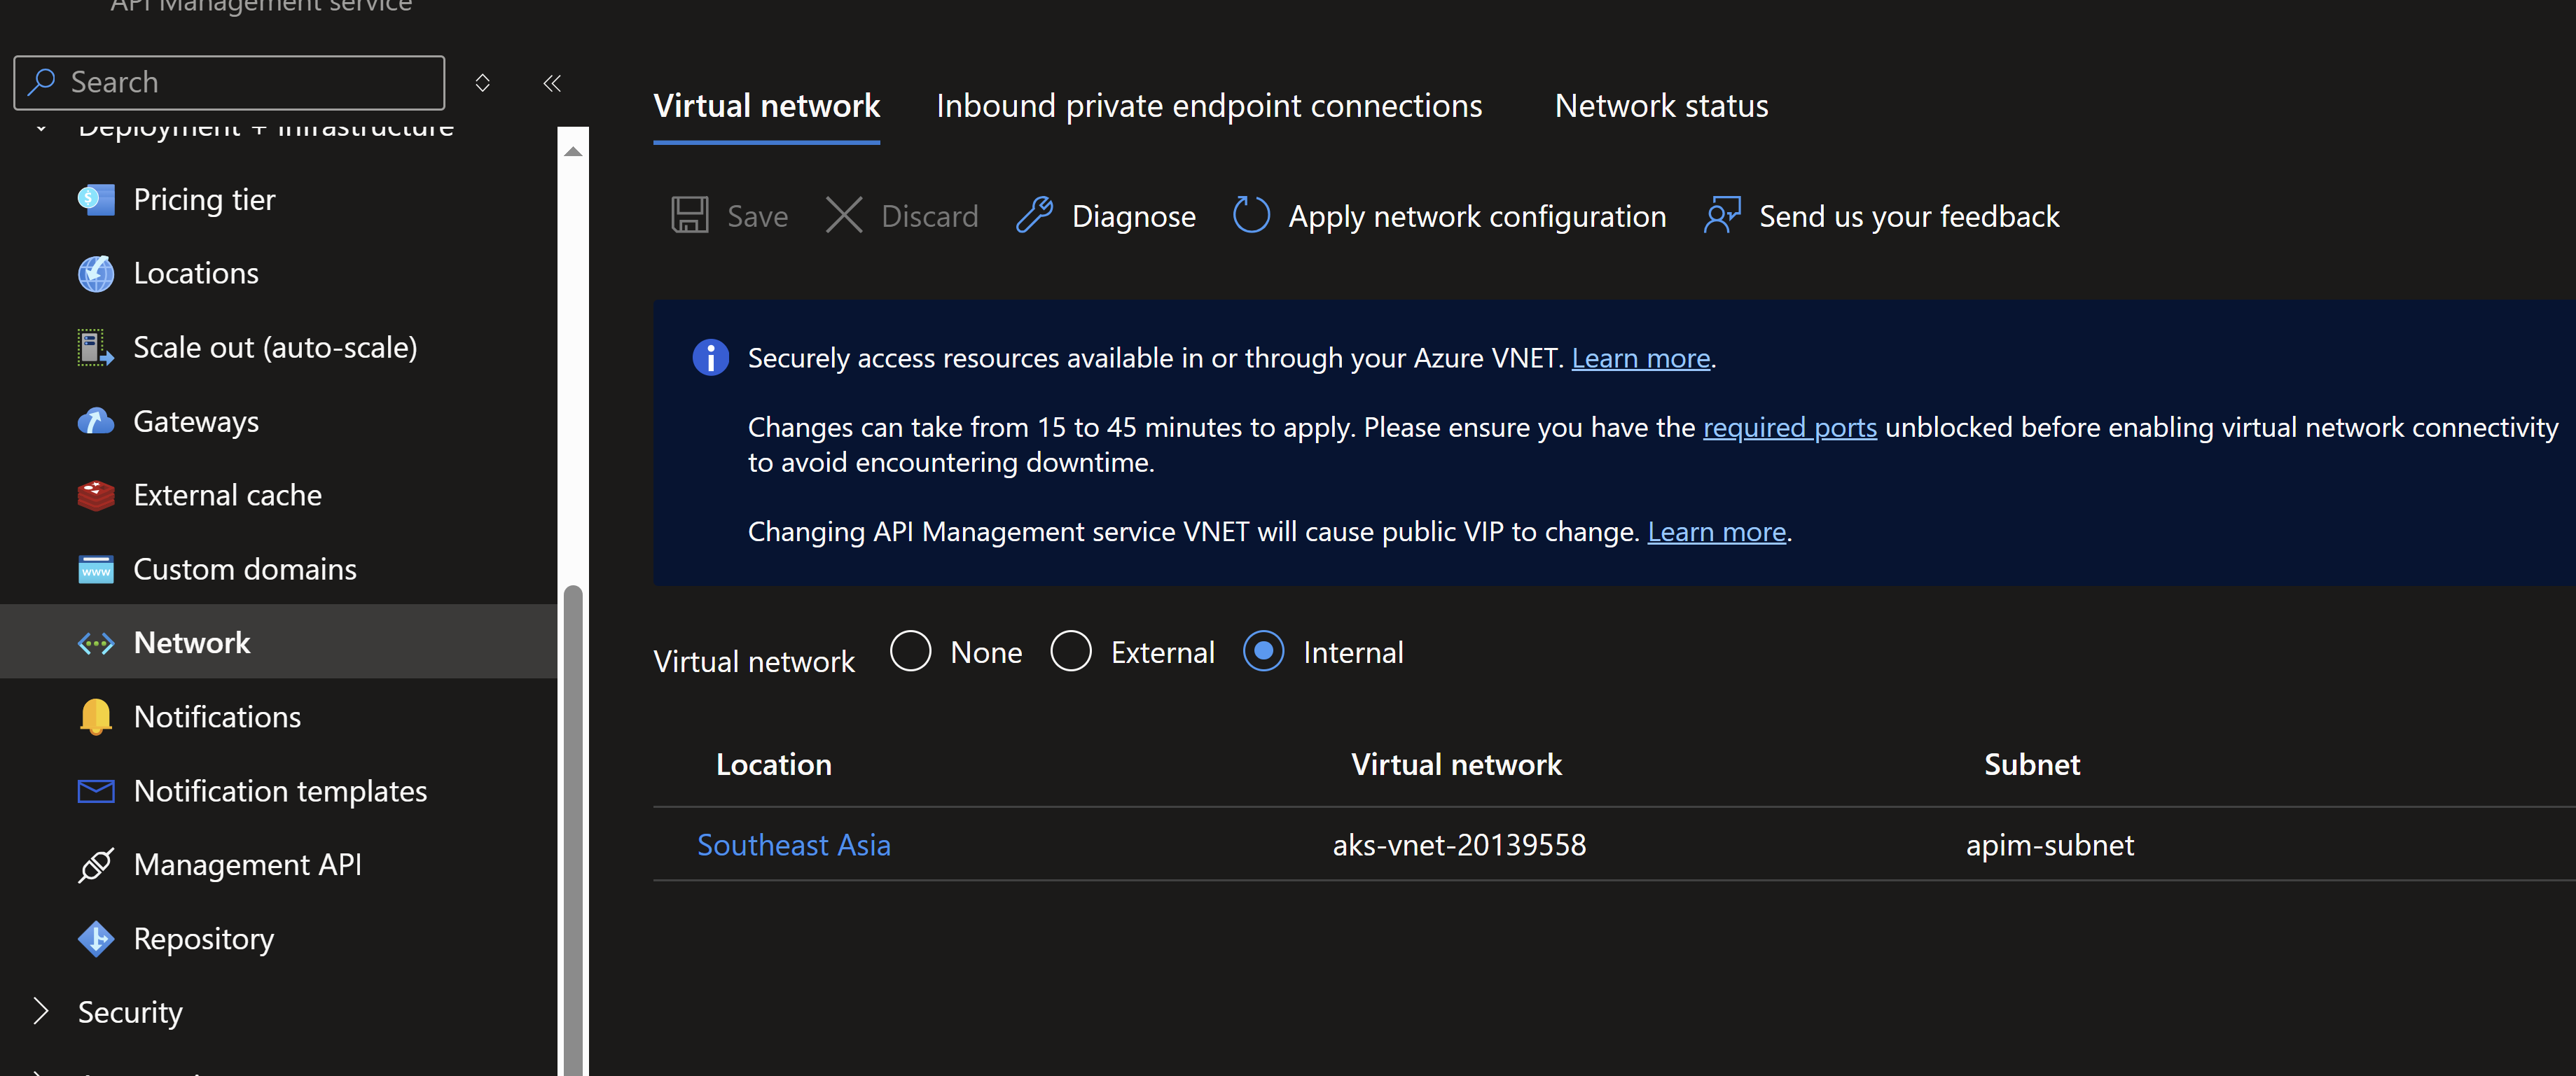Screen dimensions: 2576x1076
Task: Collapse Deployment + Infrastructure section
Action: tap(41, 127)
